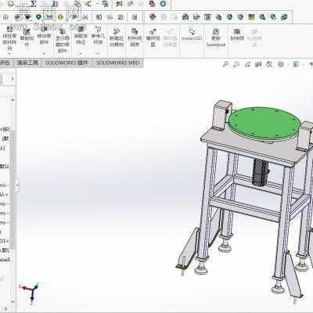Viewport: 313px width, 313px height.
Task: Create an 爆炸视图 exploded view
Action: point(153,38)
